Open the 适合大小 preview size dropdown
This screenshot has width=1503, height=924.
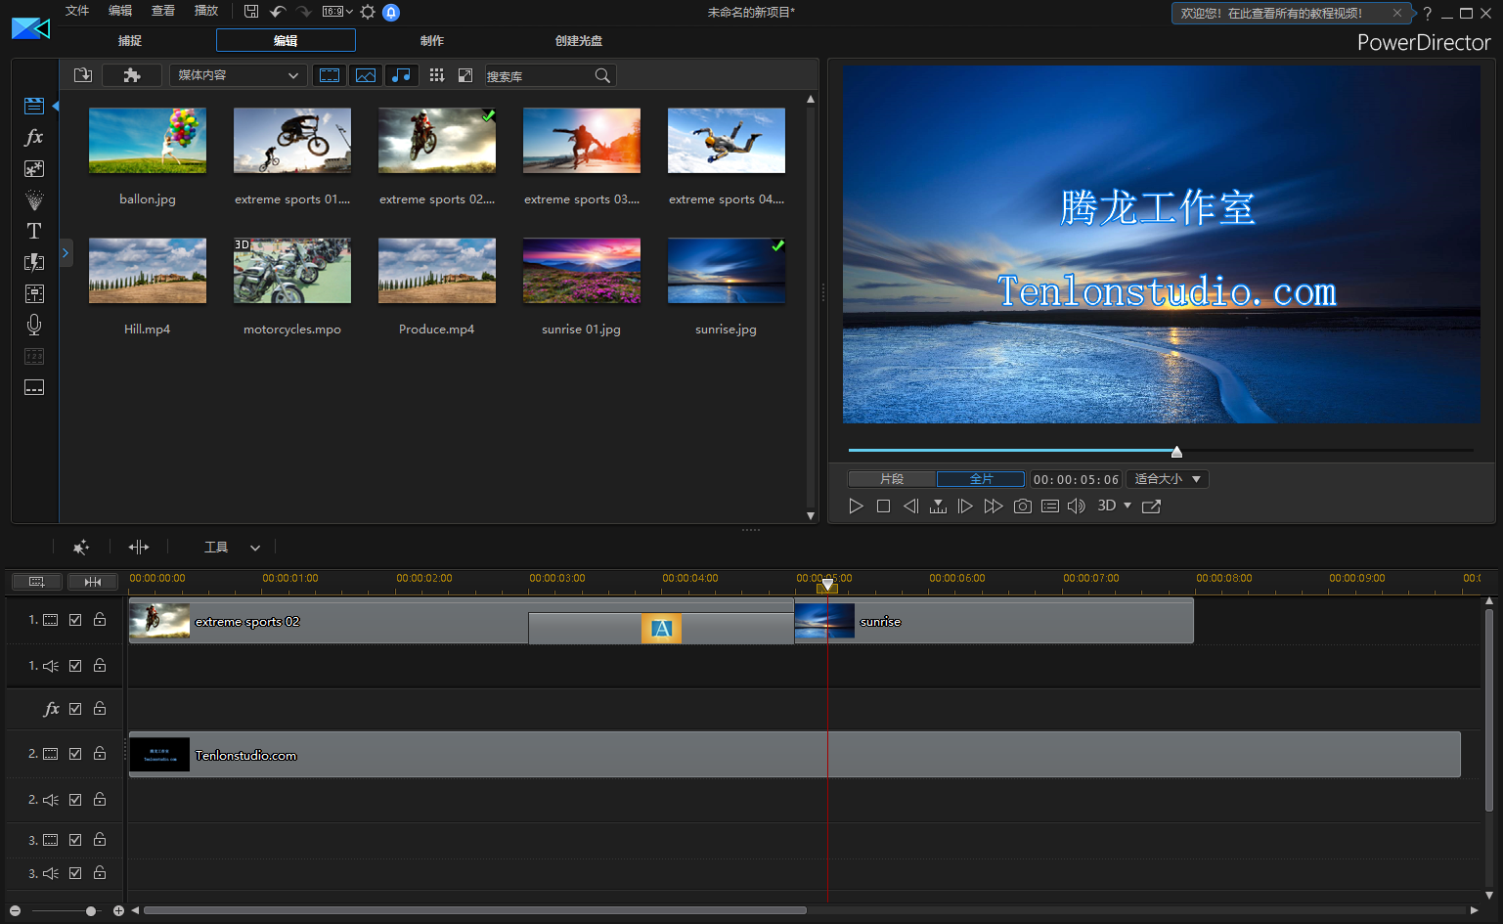coord(1168,479)
